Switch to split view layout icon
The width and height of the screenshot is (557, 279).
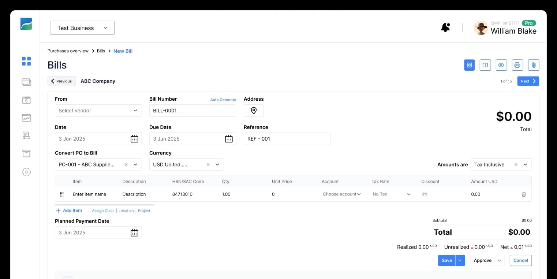pos(485,65)
